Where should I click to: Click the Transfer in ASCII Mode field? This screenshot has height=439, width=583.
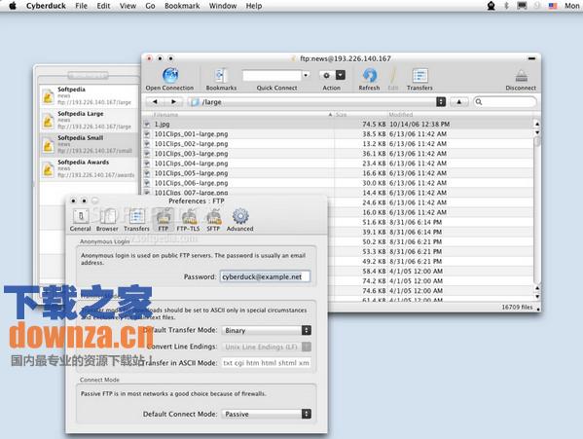[266, 363]
